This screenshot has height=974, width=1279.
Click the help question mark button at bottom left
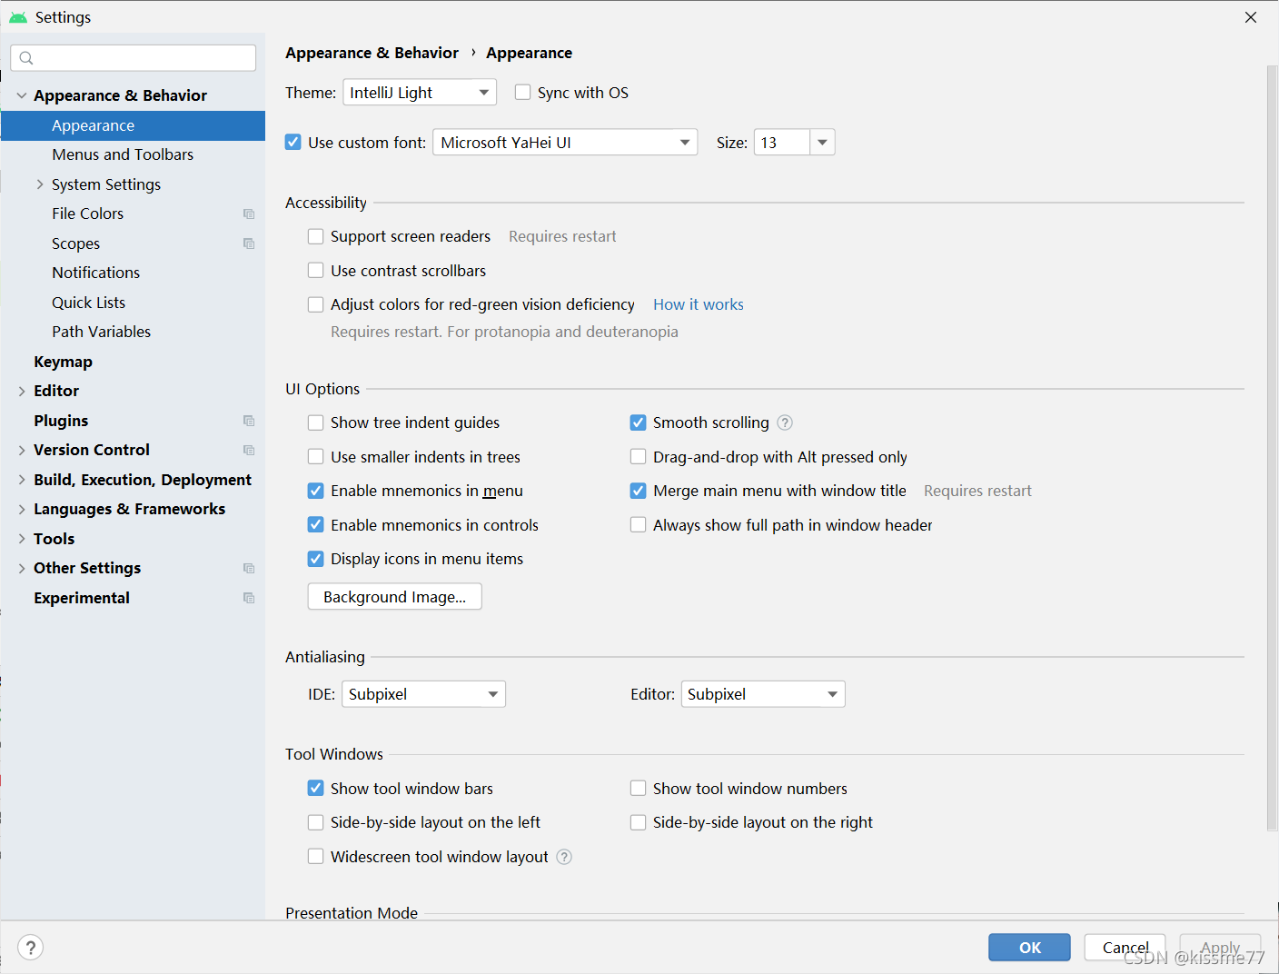pyautogui.click(x=30, y=948)
